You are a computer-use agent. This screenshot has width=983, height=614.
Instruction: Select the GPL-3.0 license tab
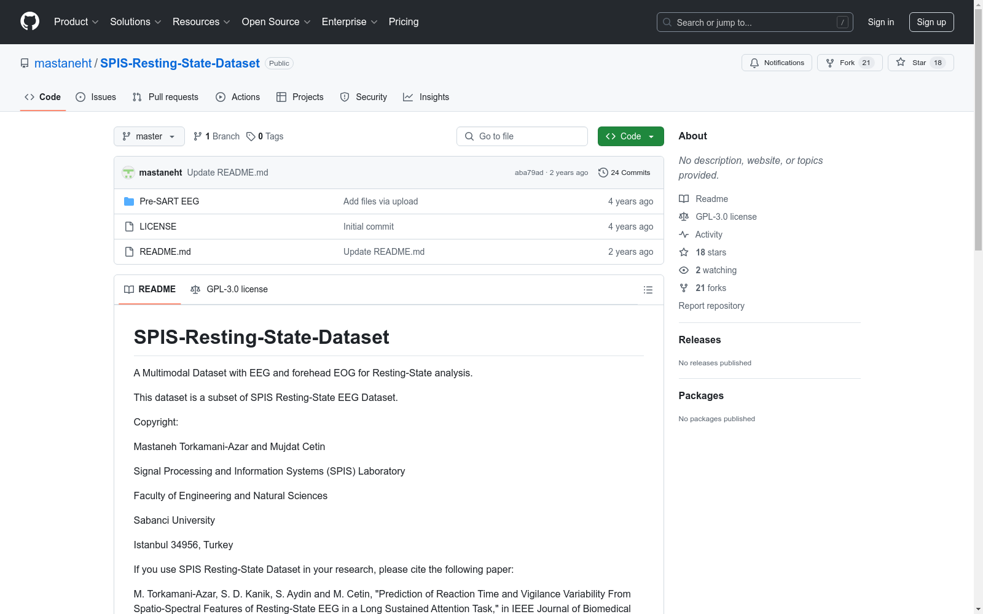(229, 289)
